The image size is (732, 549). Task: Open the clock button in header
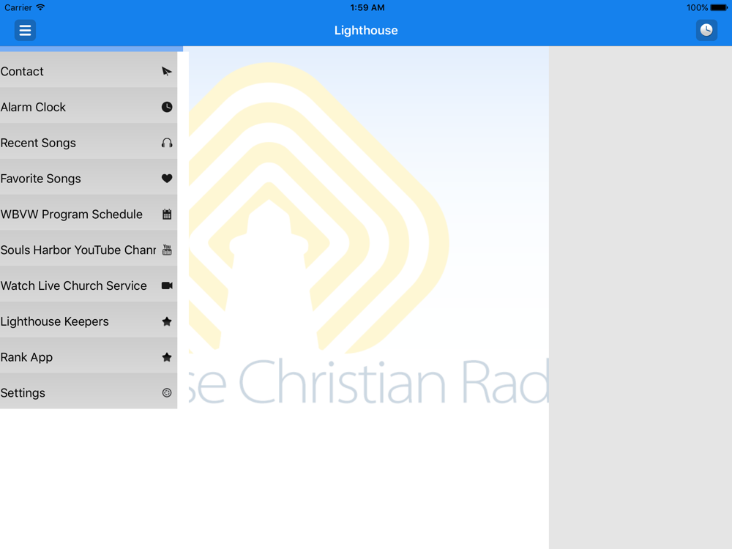click(706, 30)
